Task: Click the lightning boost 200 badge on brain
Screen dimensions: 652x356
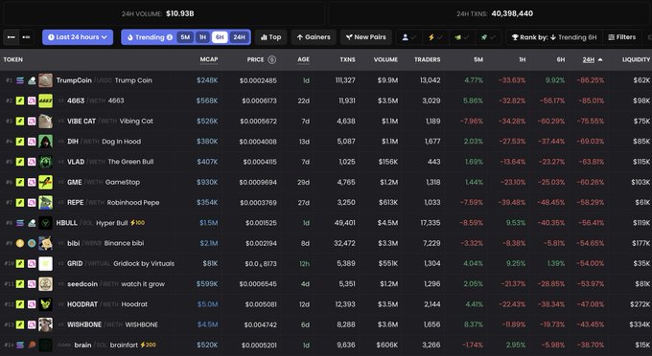Action: tap(148, 345)
